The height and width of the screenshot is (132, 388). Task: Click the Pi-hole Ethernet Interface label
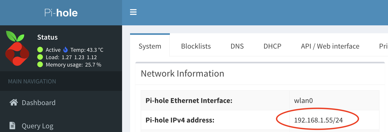189,101
